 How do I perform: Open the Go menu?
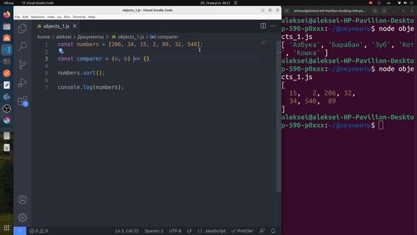tap(59, 17)
